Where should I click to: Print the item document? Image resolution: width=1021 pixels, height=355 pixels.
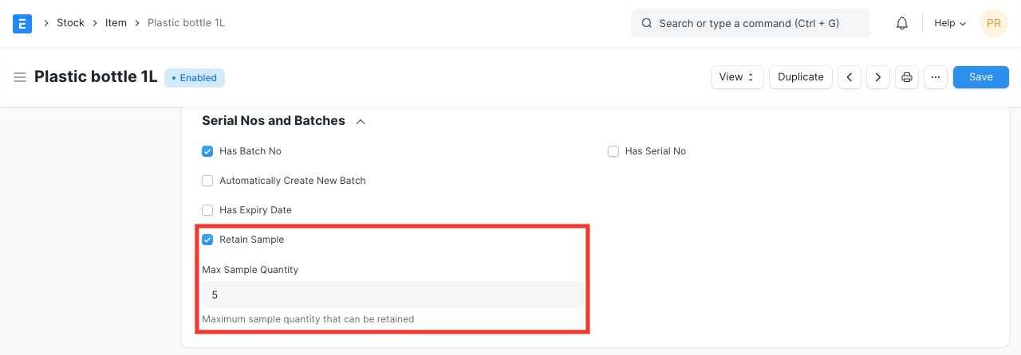907,77
